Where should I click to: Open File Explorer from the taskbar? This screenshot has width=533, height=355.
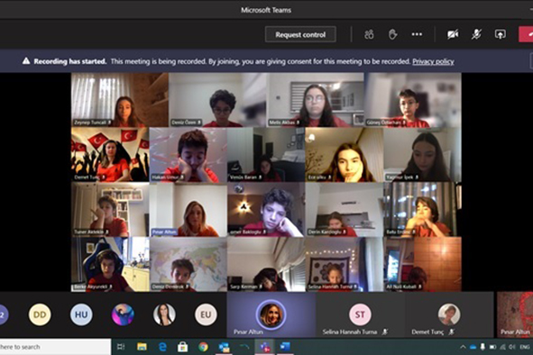pos(142,347)
